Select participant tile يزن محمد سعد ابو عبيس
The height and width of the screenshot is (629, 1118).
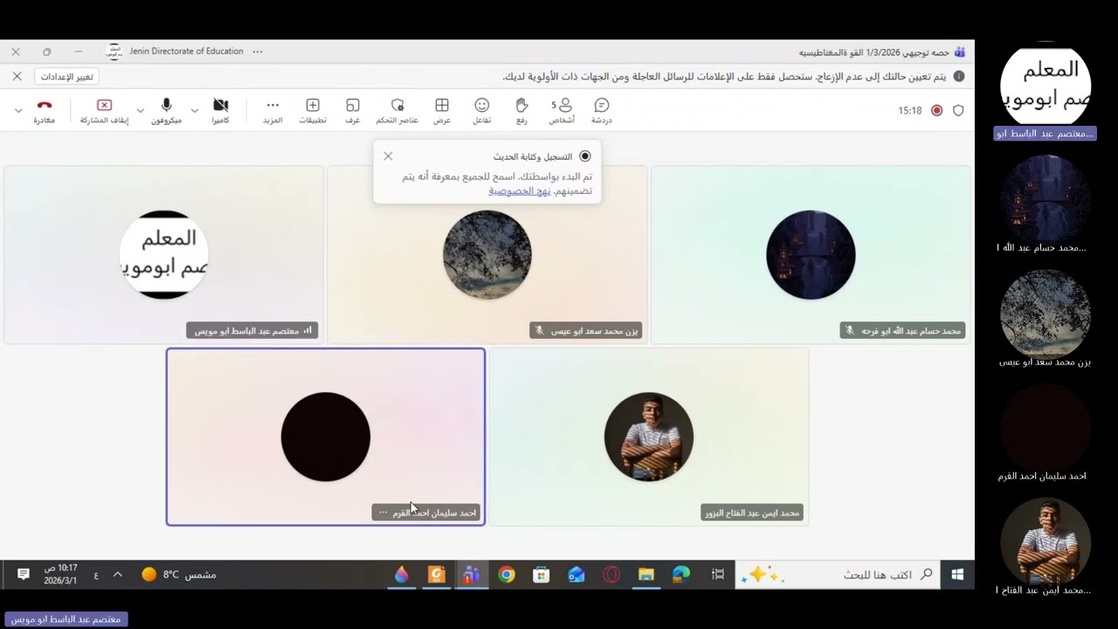coord(487,254)
